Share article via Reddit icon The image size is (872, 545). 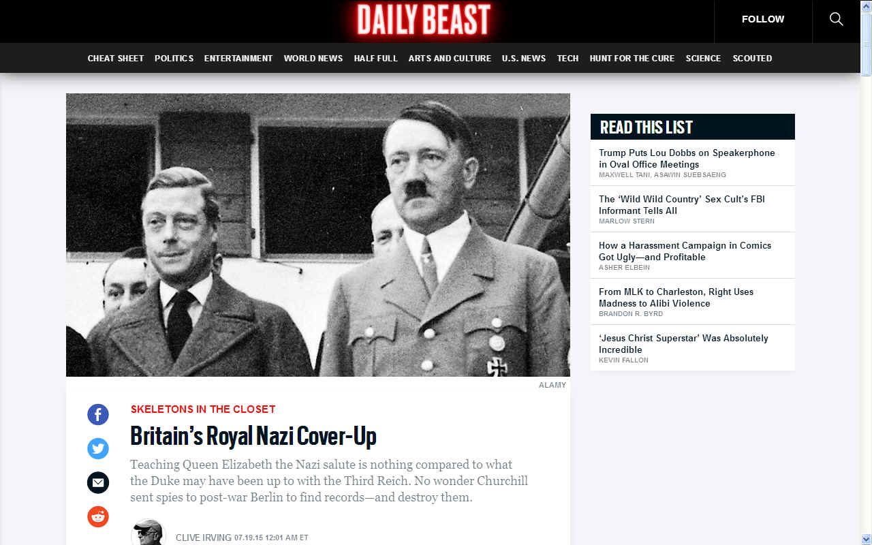pyautogui.click(x=98, y=516)
